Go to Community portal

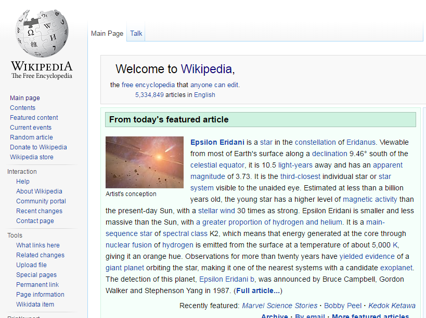(41, 201)
